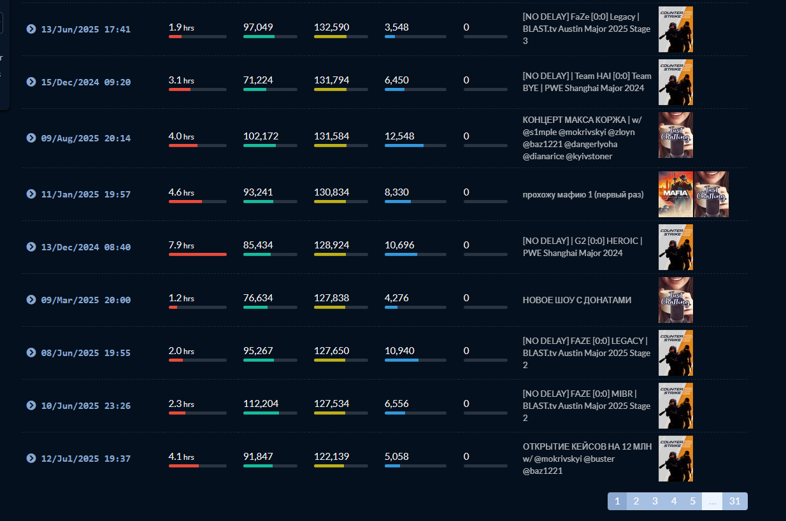The height and width of the screenshot is (521, 786).
Task: Click the red 7.9 hrs duration bar
Action: (x=197, y=254)
